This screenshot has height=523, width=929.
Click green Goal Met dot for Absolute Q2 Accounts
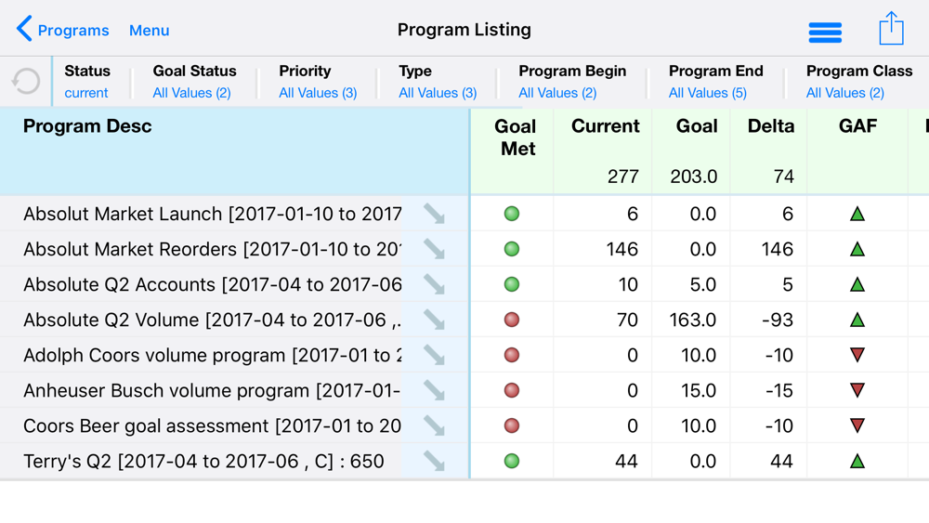click(511, 284)
